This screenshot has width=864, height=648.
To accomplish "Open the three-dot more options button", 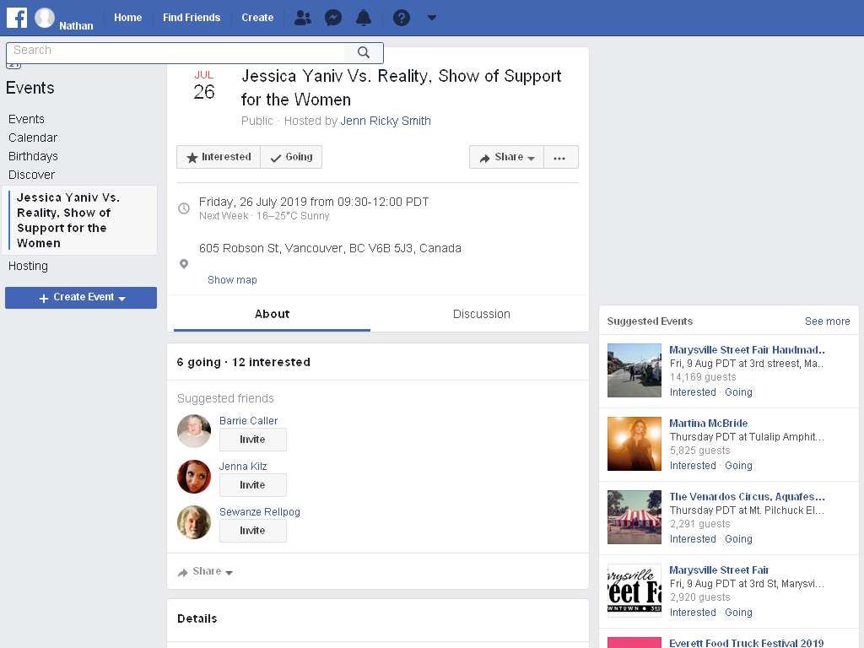I will tap(560, 157).
